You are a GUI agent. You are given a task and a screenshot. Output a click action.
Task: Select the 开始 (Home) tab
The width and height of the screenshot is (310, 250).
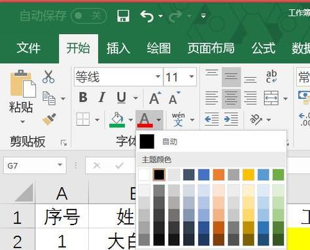(x=78, y=48)
